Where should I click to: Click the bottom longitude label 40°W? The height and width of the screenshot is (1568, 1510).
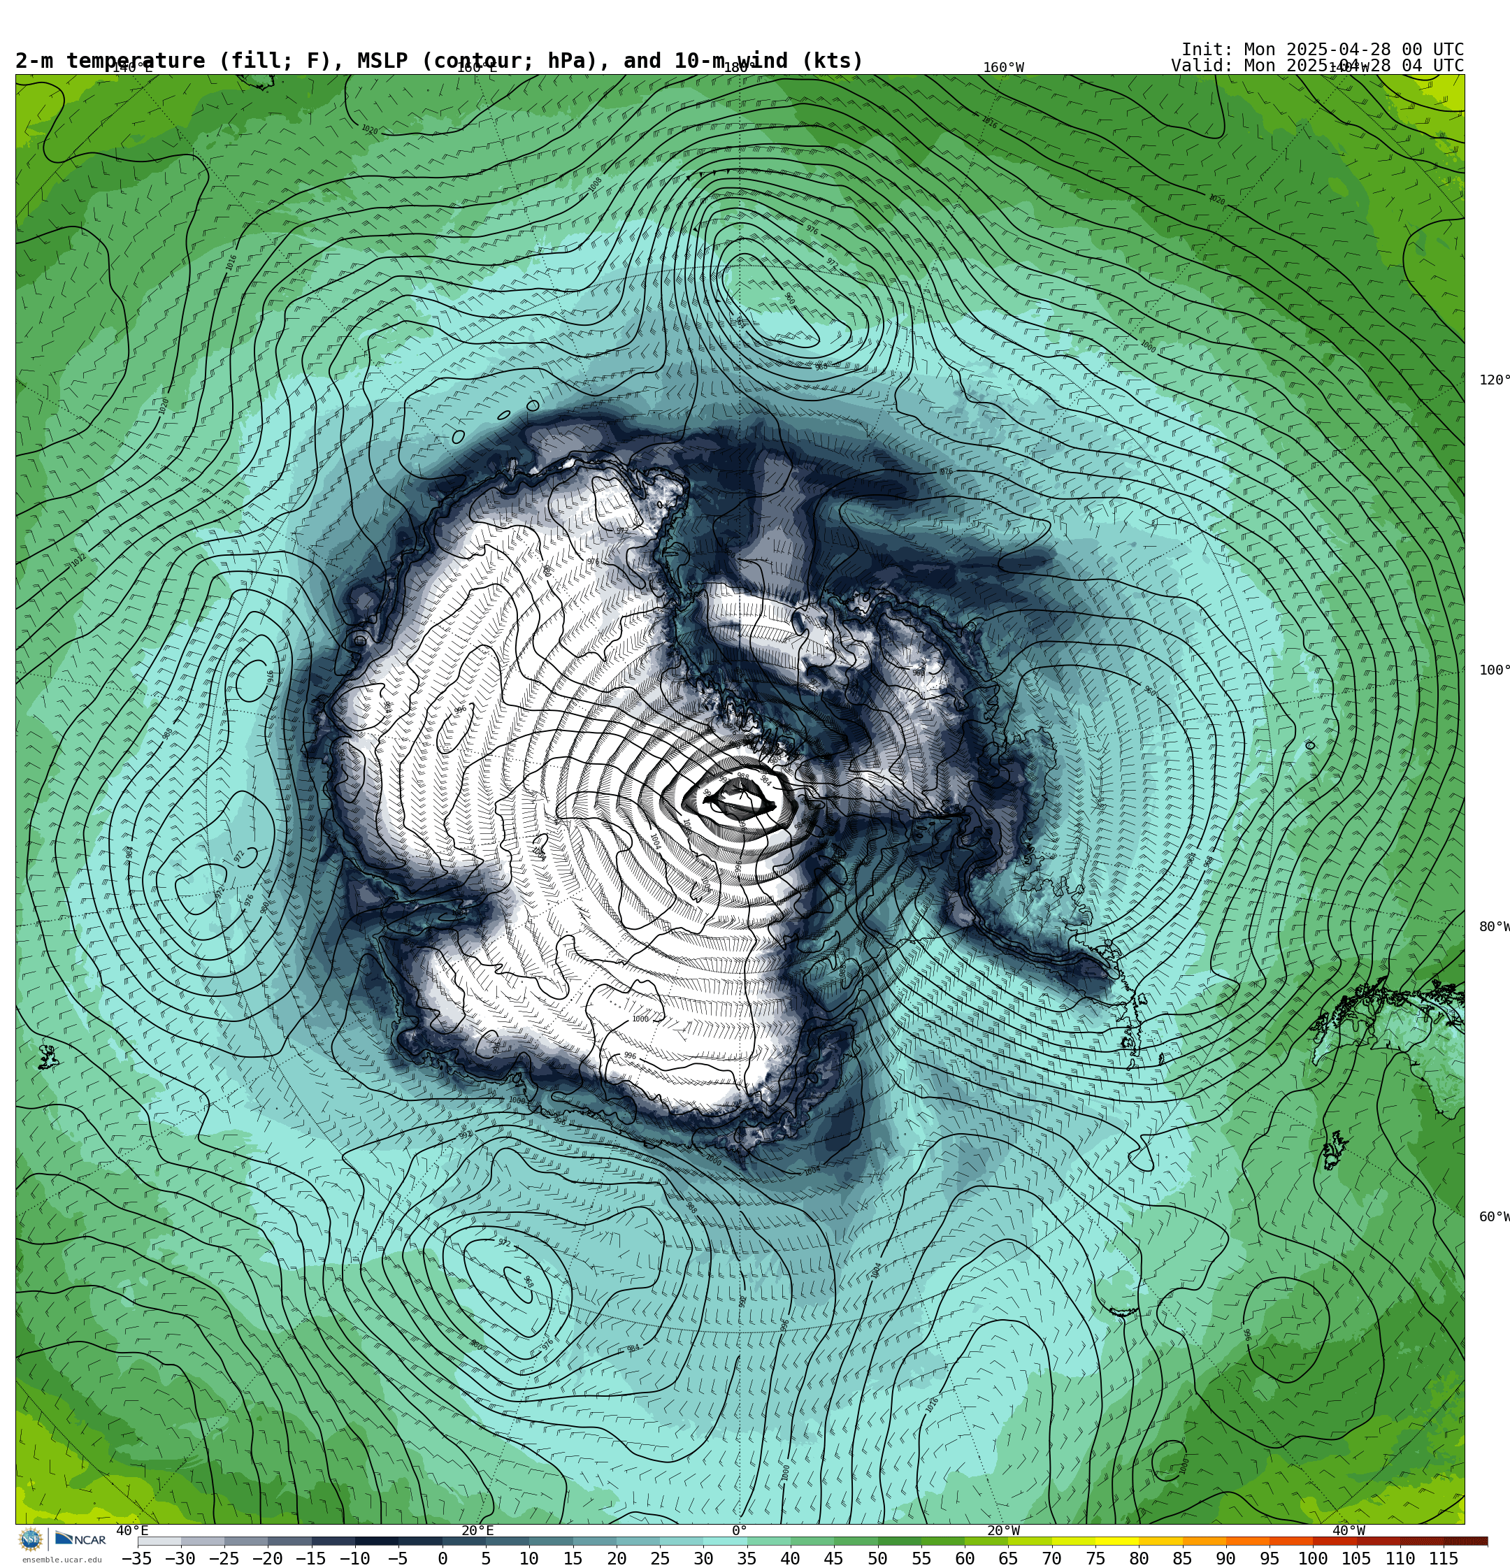click(x=1349, y=1530)
